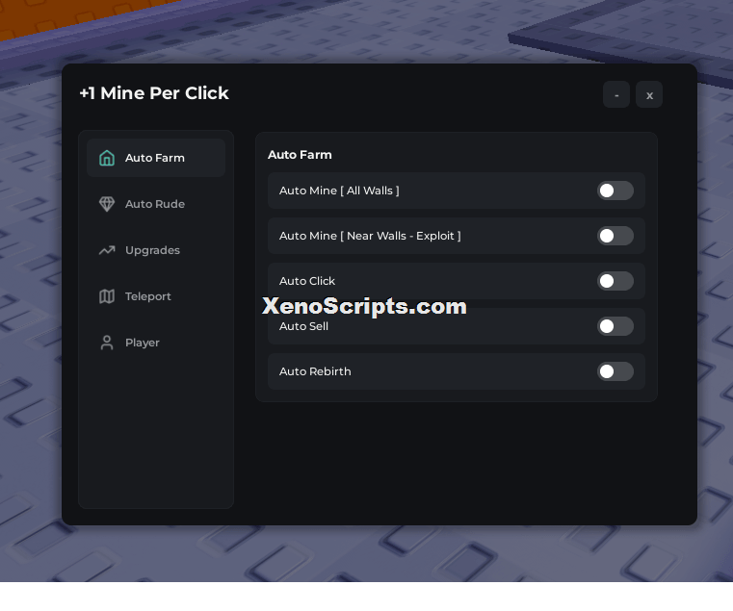This screenshot has width=733, height=611.
Task: Click the home icon beside Auto Farm
Action: pos(107,158)
